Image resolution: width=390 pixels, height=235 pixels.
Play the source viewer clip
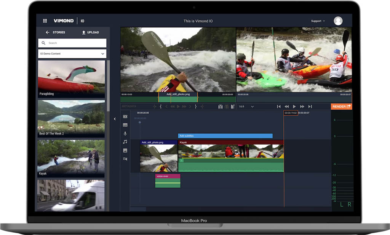click(x=178, y=106)
